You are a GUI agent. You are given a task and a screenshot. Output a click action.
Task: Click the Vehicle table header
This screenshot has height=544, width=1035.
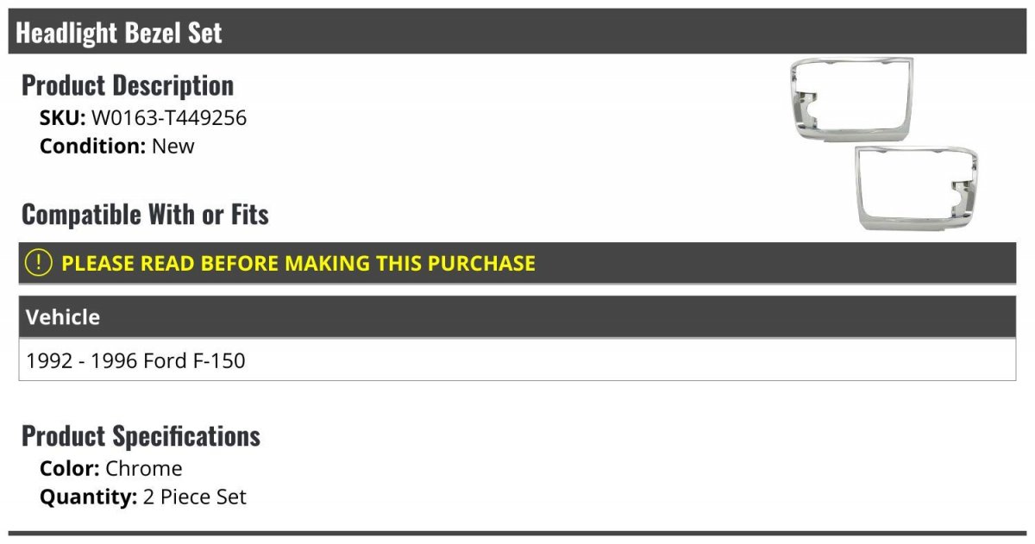[x=517, y=317]
